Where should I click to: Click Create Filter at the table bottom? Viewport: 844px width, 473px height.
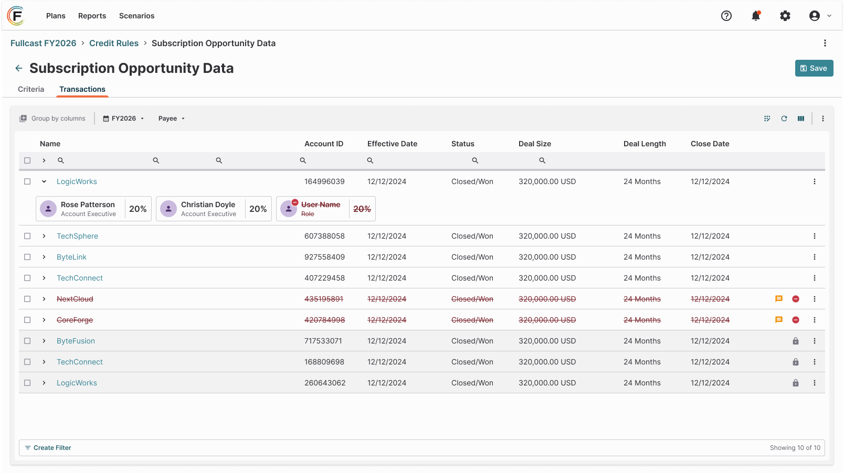click(x=48, y=448)
